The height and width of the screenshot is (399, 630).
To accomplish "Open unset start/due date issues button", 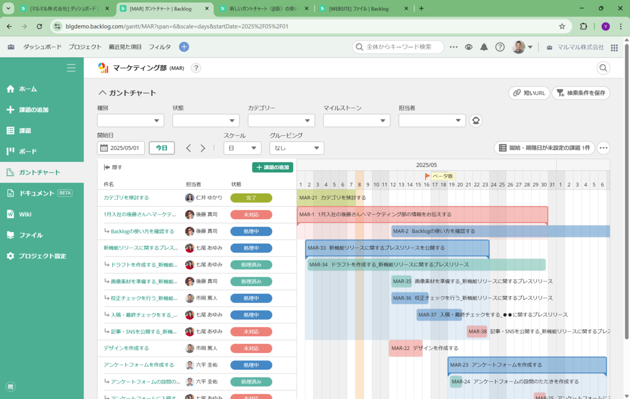I will 544,148.
